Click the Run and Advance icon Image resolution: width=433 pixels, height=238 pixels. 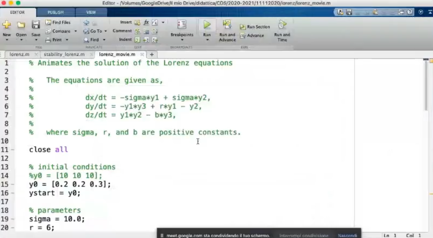(x=227, y=25)
